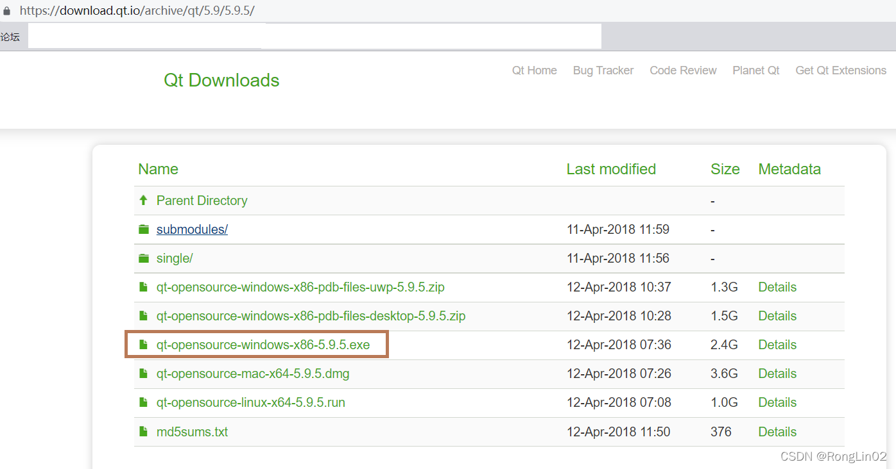This screenshot has width=896, height=469.
Task: Open the Qt Home nav link
Action: pyautogui.click(x=535, y=70)
